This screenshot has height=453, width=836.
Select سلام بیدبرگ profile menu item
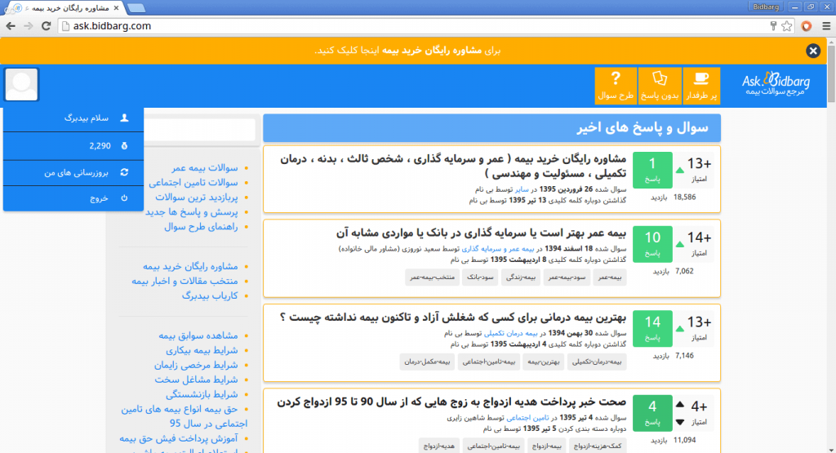[73, 118]
